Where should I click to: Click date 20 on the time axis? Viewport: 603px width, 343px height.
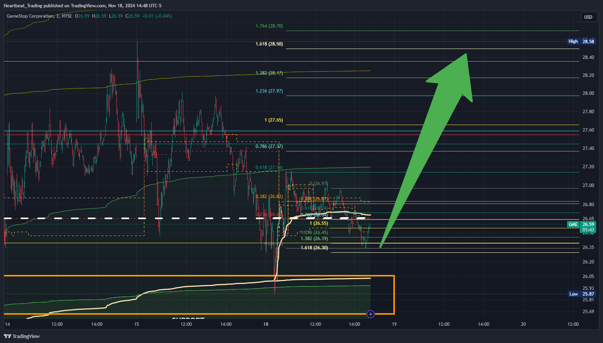[x=523, y=324]
